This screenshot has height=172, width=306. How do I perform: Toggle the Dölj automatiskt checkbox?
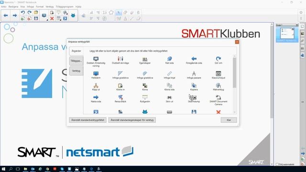[277, 164]
